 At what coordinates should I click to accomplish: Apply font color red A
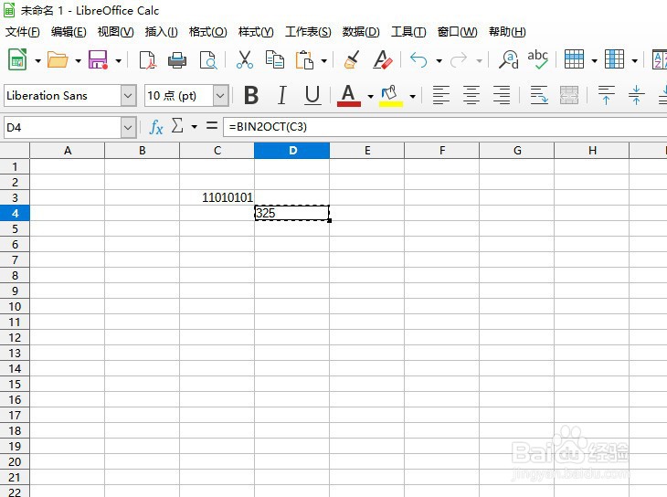pyautogui.click(x=349, y=95)
